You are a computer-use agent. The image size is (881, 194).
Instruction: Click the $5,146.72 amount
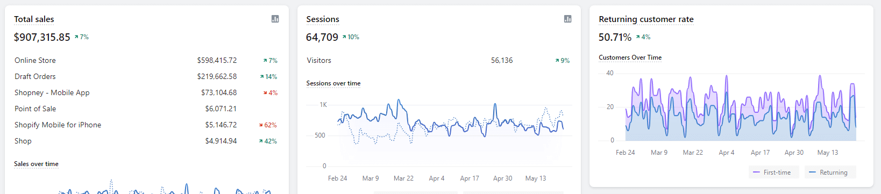pos(221,125)
